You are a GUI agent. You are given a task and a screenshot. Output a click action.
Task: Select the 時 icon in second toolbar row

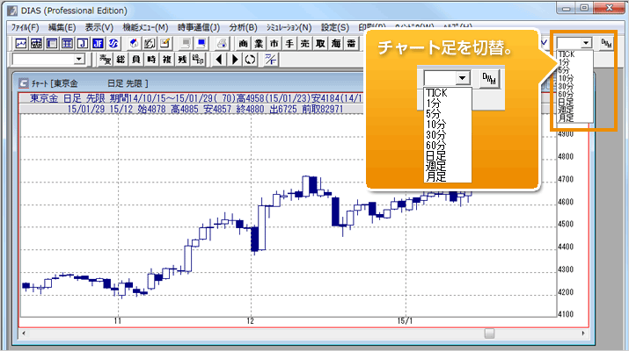pyautogui.click(x=151, y=60)
